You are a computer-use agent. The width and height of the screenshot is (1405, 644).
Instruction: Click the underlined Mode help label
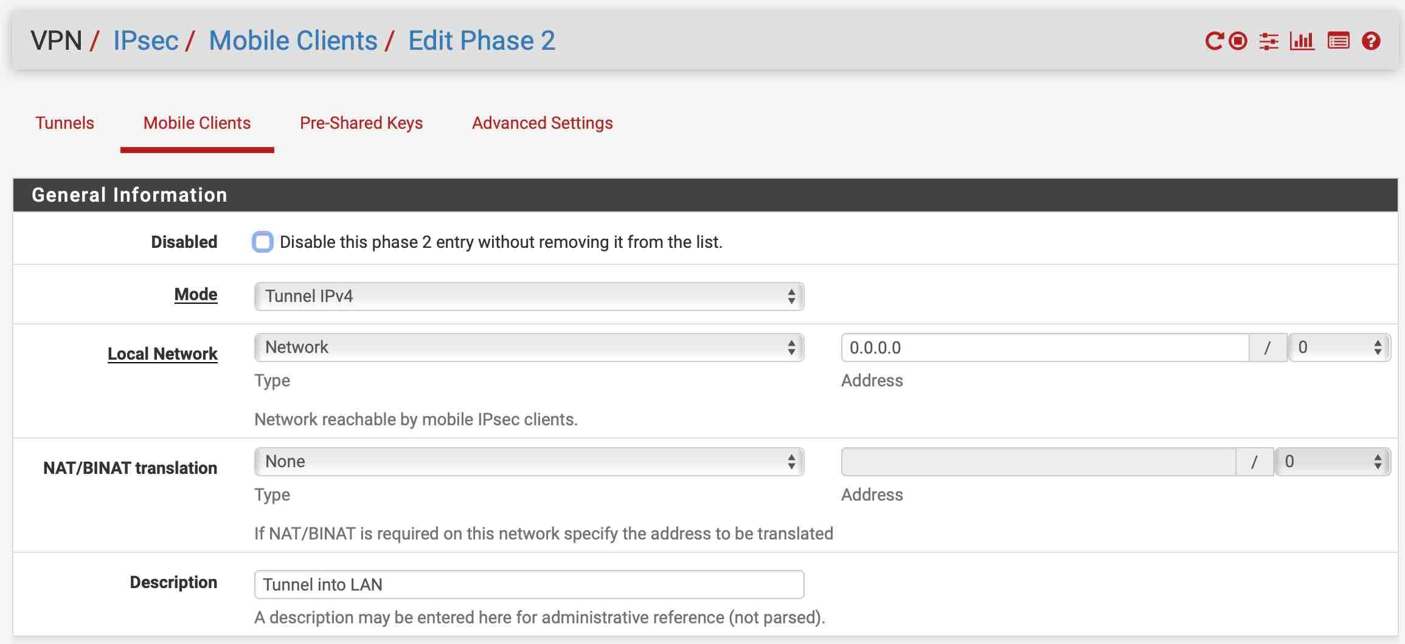[x=195, y=295]
